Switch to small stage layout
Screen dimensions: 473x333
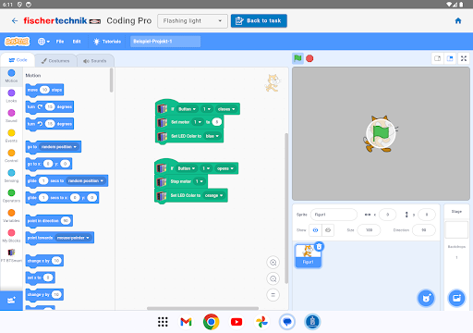point(438,58)
